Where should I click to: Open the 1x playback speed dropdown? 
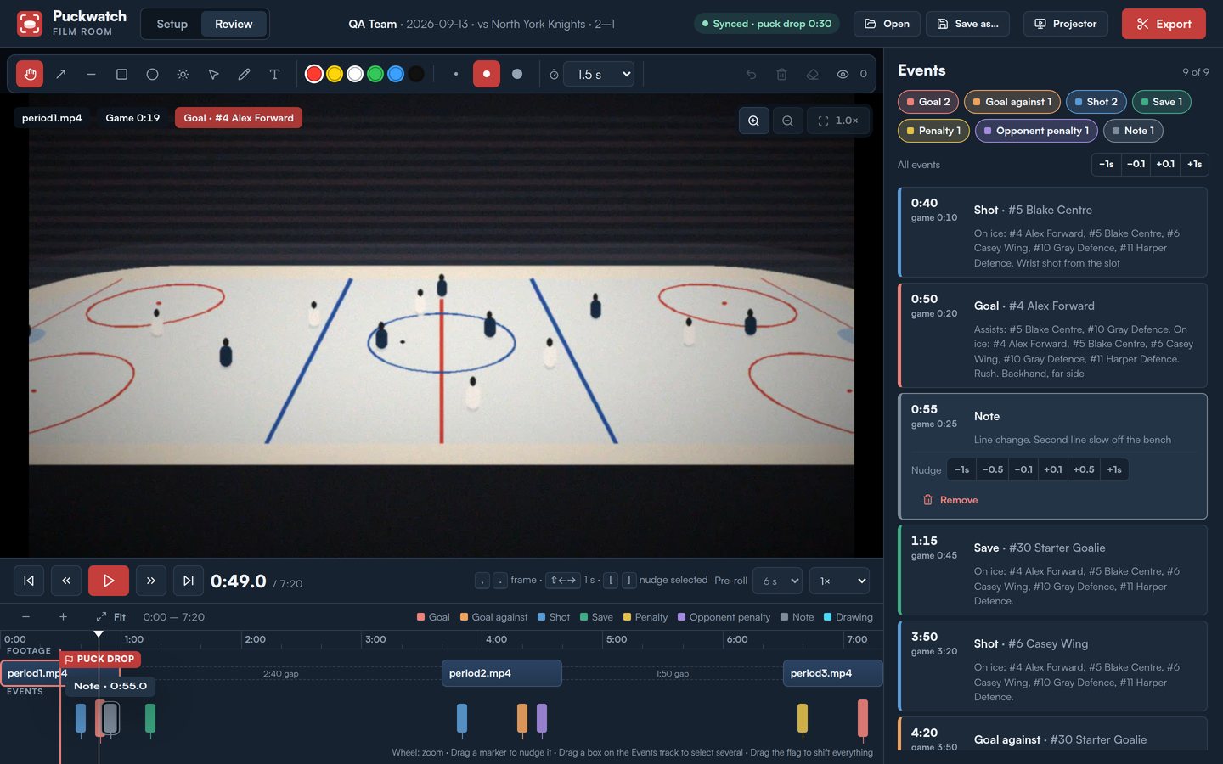point(839,581)
